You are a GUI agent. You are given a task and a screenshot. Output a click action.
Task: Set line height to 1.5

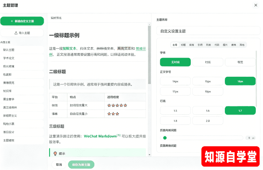point(175,111)
